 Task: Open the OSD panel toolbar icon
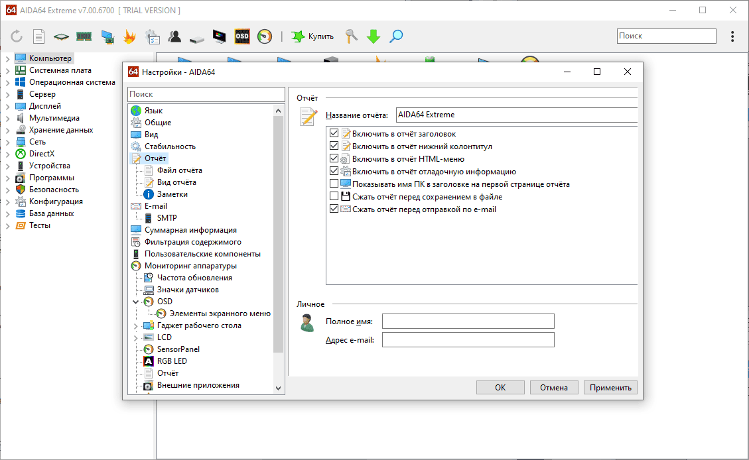coord(242,36)
